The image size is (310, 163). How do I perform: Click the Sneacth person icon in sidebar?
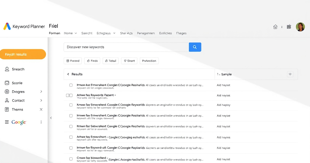click(x=7, y=69)
